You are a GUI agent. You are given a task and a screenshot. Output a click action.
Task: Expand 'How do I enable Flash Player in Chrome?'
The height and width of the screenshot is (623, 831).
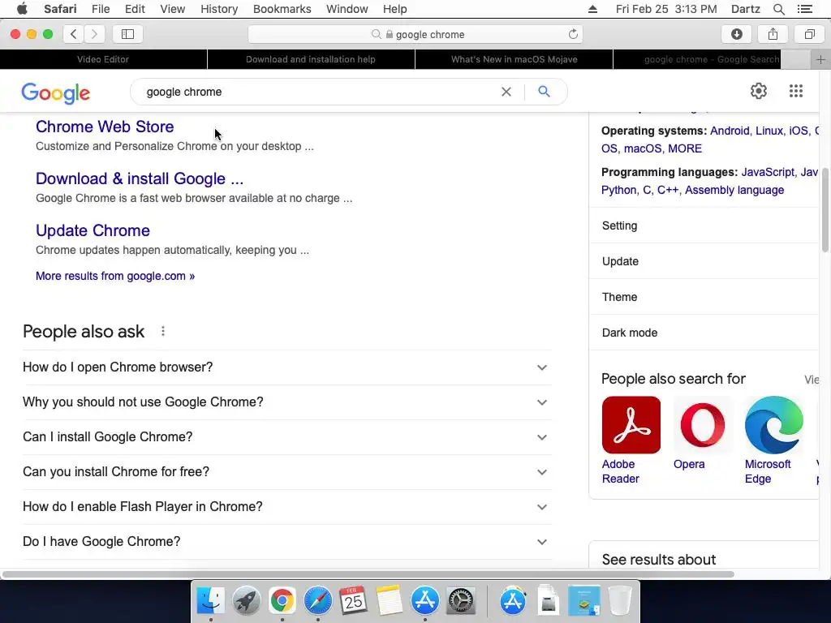287,507
